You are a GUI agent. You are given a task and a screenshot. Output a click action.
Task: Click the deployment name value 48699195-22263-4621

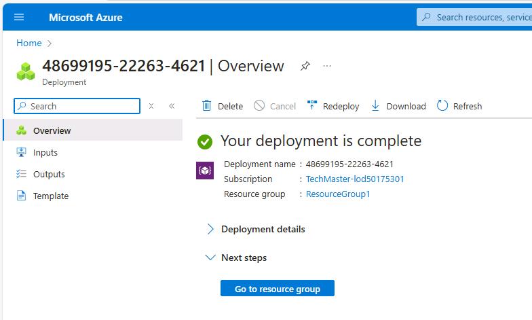[349, 164]
